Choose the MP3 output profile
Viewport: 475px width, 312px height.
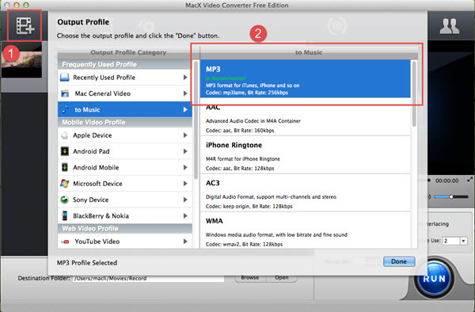click(305, 78)
